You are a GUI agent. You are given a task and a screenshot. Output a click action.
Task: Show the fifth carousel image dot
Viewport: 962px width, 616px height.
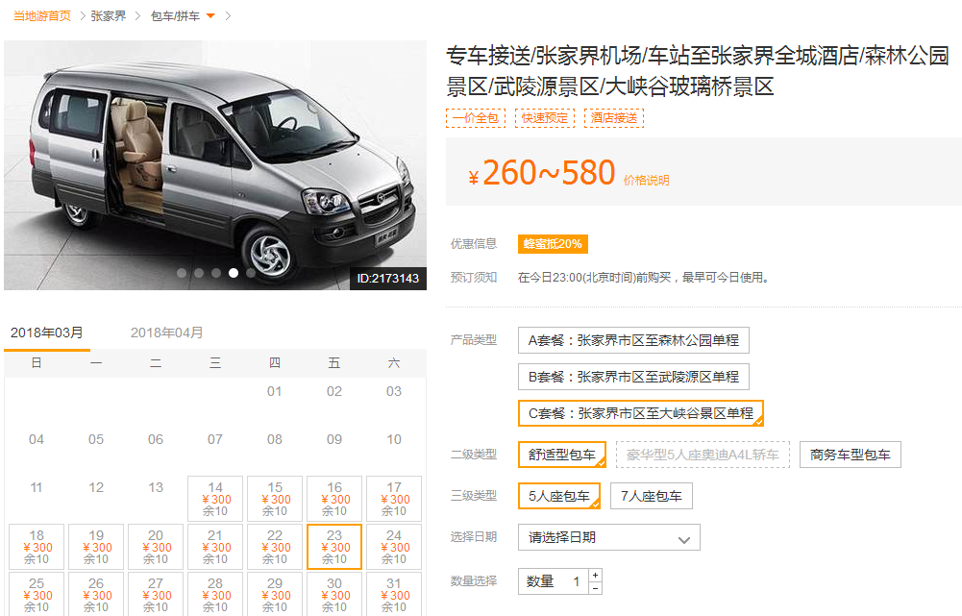pos(250,273)
